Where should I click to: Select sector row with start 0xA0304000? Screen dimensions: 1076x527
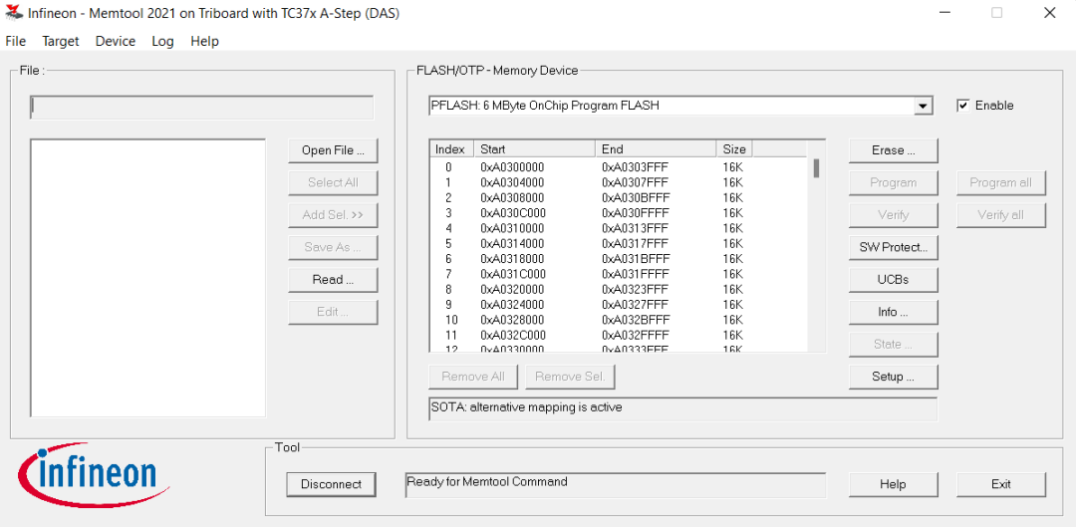(x=618, y=182)
